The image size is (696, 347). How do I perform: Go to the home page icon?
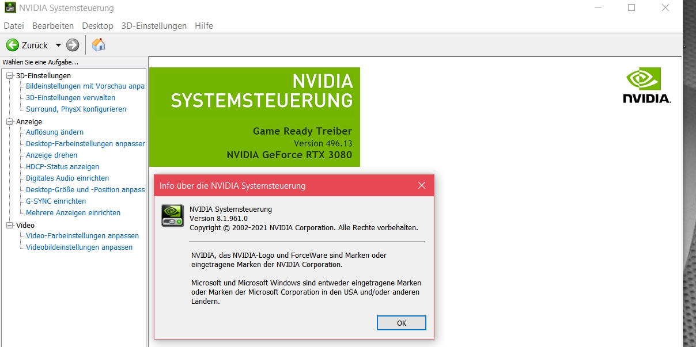[x=99, y=45]
